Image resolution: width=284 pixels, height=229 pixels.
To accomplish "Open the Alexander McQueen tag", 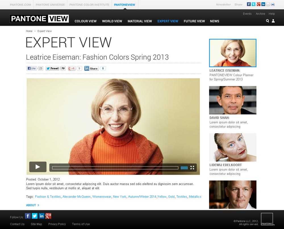I will point(76,197).
